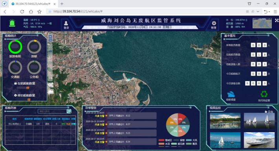This screenshot has height=151, width=279.
Task: Open the 管理 gear settings icon
Action: [214, 25]
